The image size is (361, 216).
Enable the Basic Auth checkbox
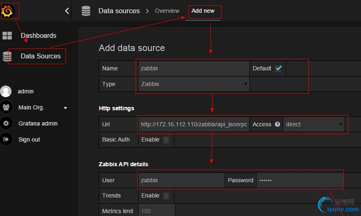(x=166, y=139)
